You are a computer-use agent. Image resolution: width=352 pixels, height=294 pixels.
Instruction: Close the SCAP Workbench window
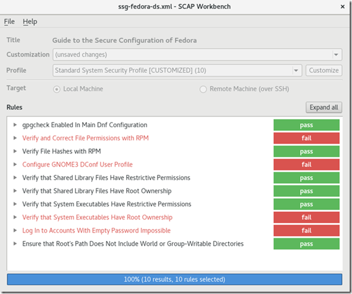[342, 7]
